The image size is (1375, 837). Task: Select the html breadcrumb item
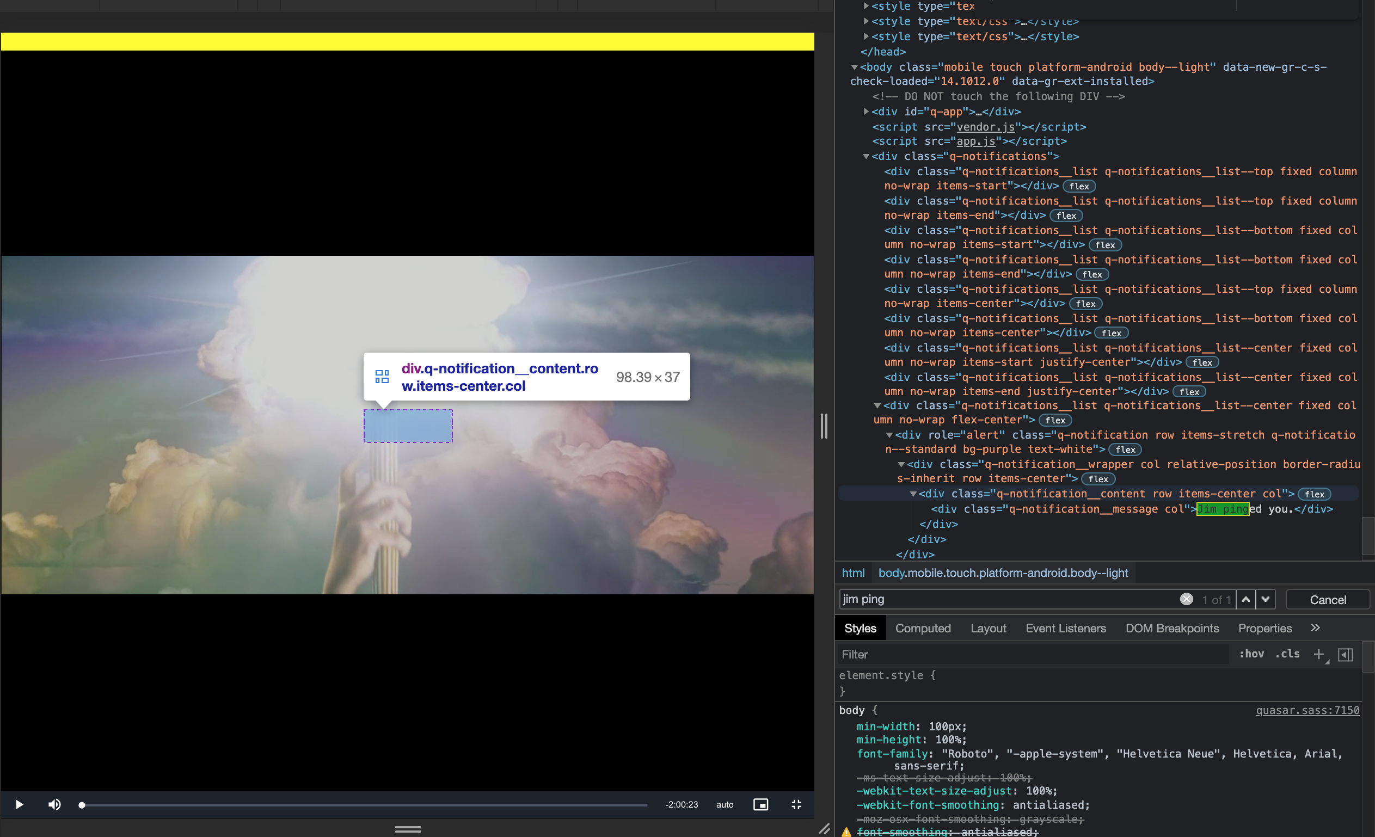852,573
